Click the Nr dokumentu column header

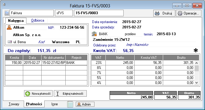(53, 58)
